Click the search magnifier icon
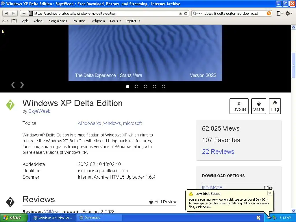 coord(195,13)
